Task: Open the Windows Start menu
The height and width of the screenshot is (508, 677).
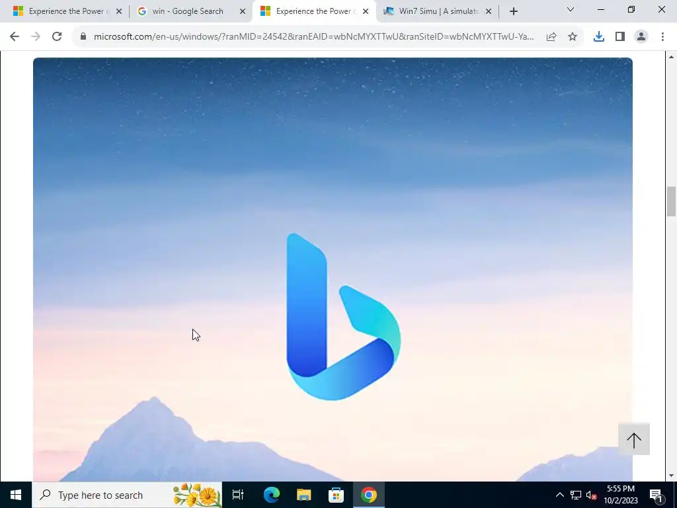Action: point(16,495)
